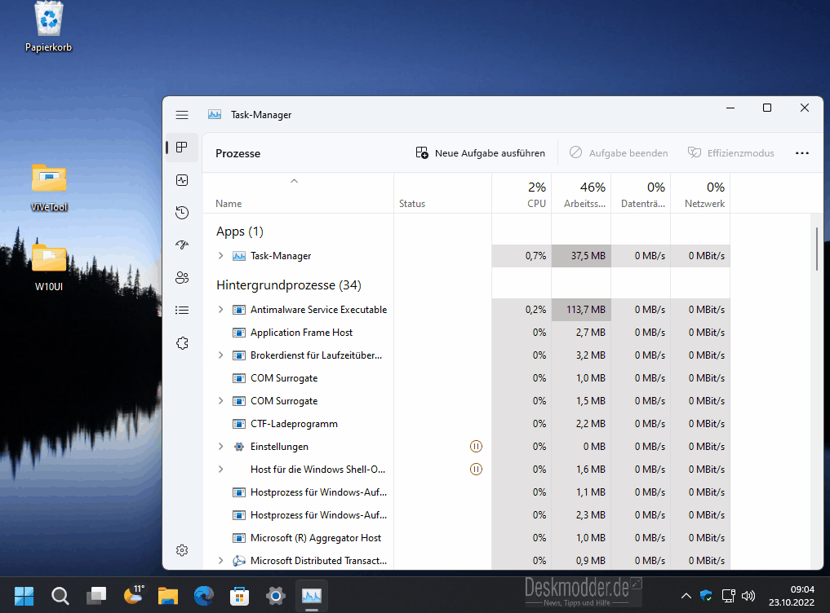Click the volume icon in system tray
830x613 pixels.
[748, 596]
